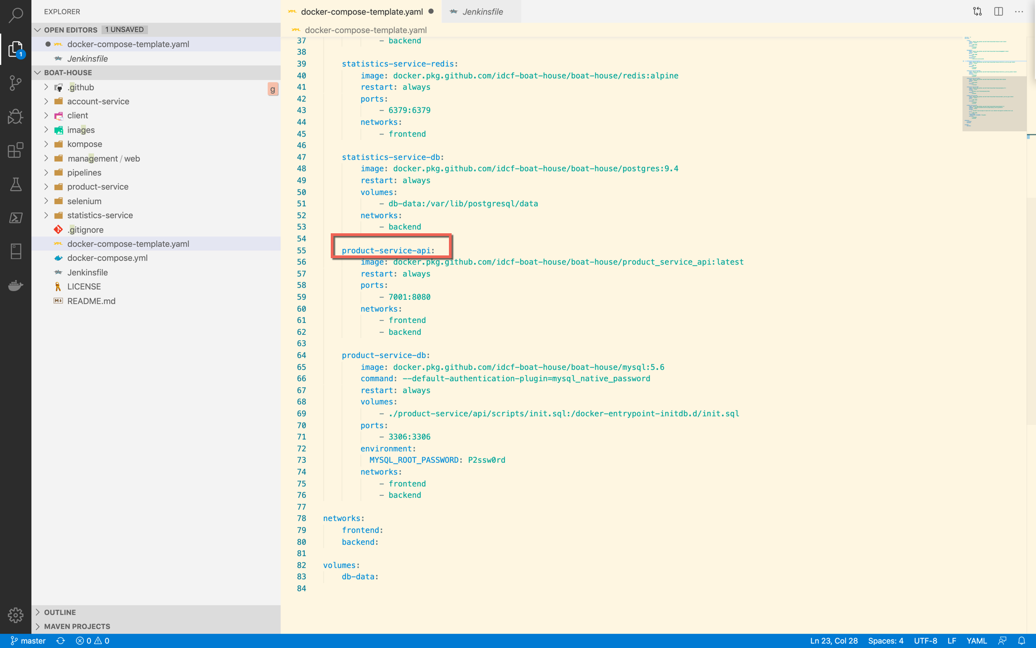Expand the .github folder

coord(46,87)
